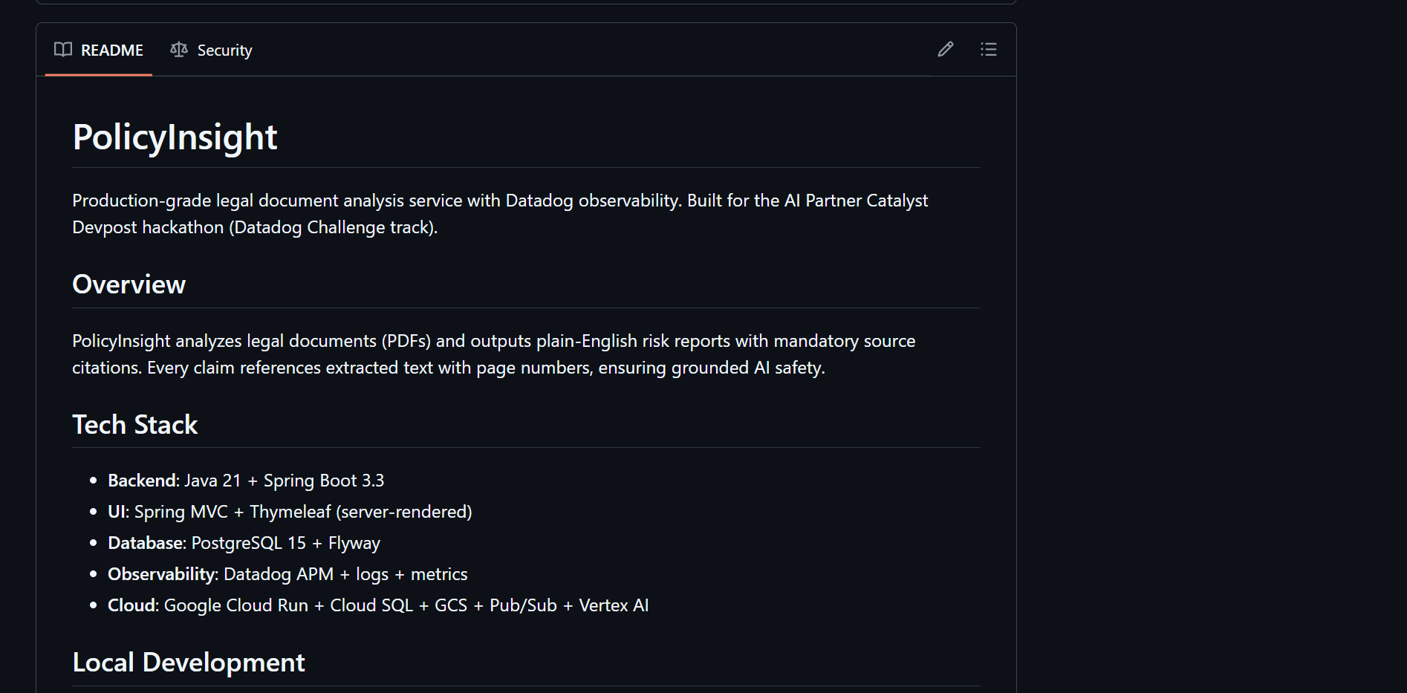Click the PolicyInsight heading

coord(175,137)
